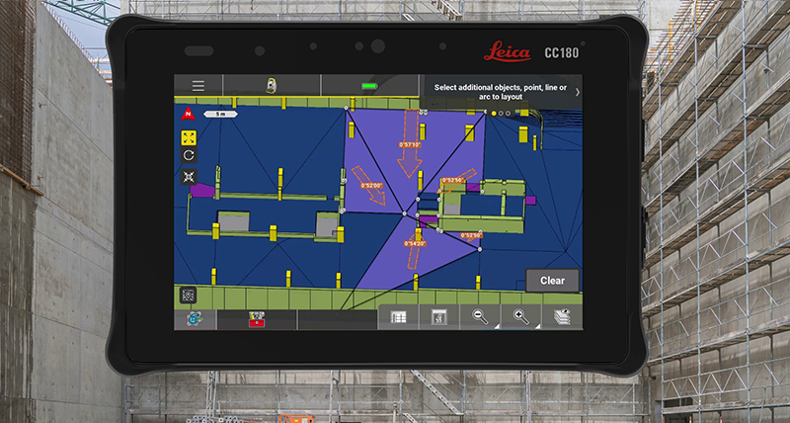
Task: Open the table list view icon
Action: pos(400,318)
